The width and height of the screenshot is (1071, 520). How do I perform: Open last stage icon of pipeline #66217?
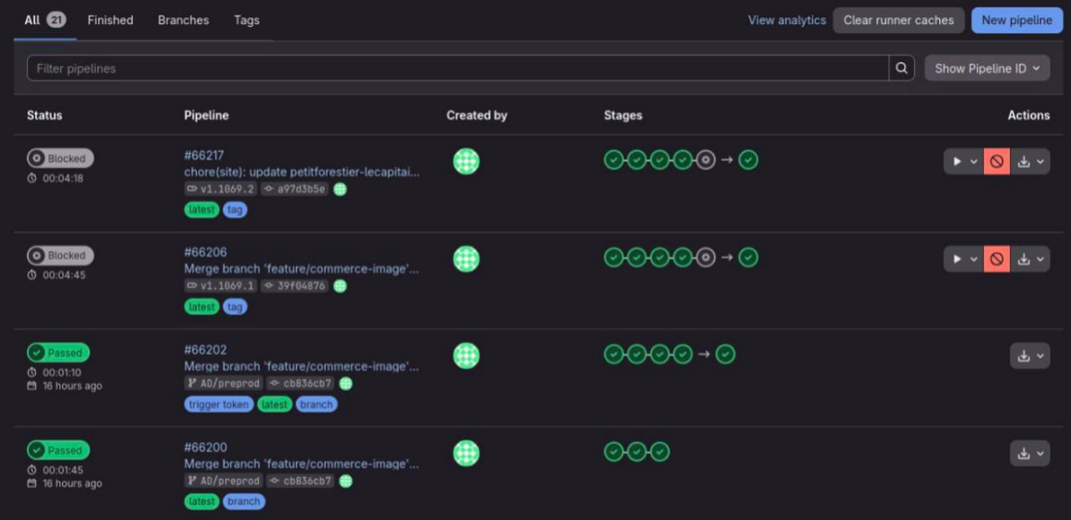(x=749, y=160)
